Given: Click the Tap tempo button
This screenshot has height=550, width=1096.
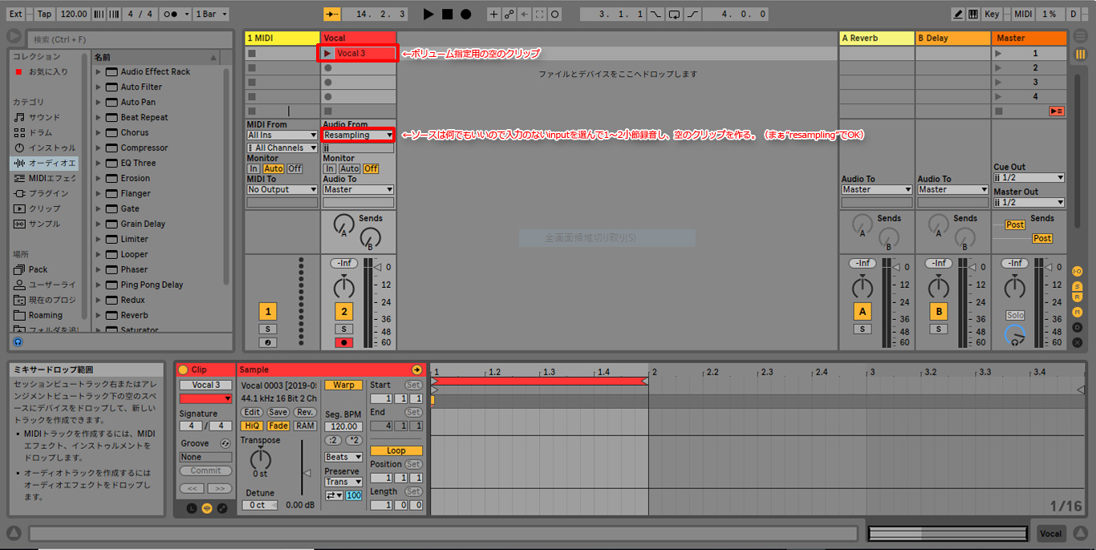Looking at the screenshot, I should click(44, 14).
